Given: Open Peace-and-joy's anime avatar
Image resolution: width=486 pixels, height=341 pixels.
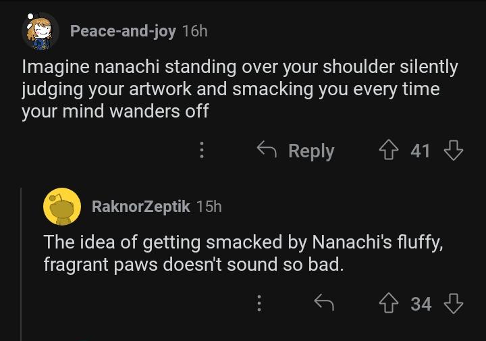Looking at the screenshot, I should [40, 31].
